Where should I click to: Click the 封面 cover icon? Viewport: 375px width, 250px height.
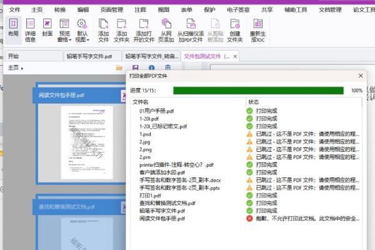tap(47, 27)
